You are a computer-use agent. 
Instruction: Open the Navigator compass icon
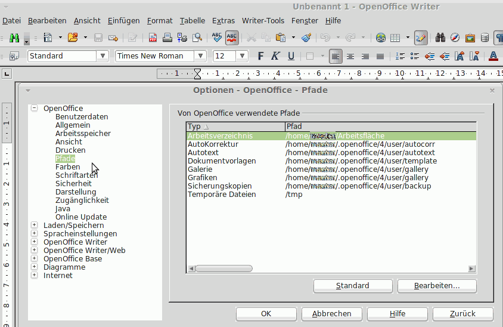pyautogui.click(x=455, y=38)
